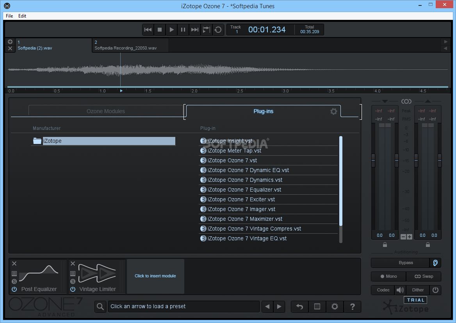Open preset search magnifier icon
Viewport: 456px width, 323px height.
click(x=100, y=307)
